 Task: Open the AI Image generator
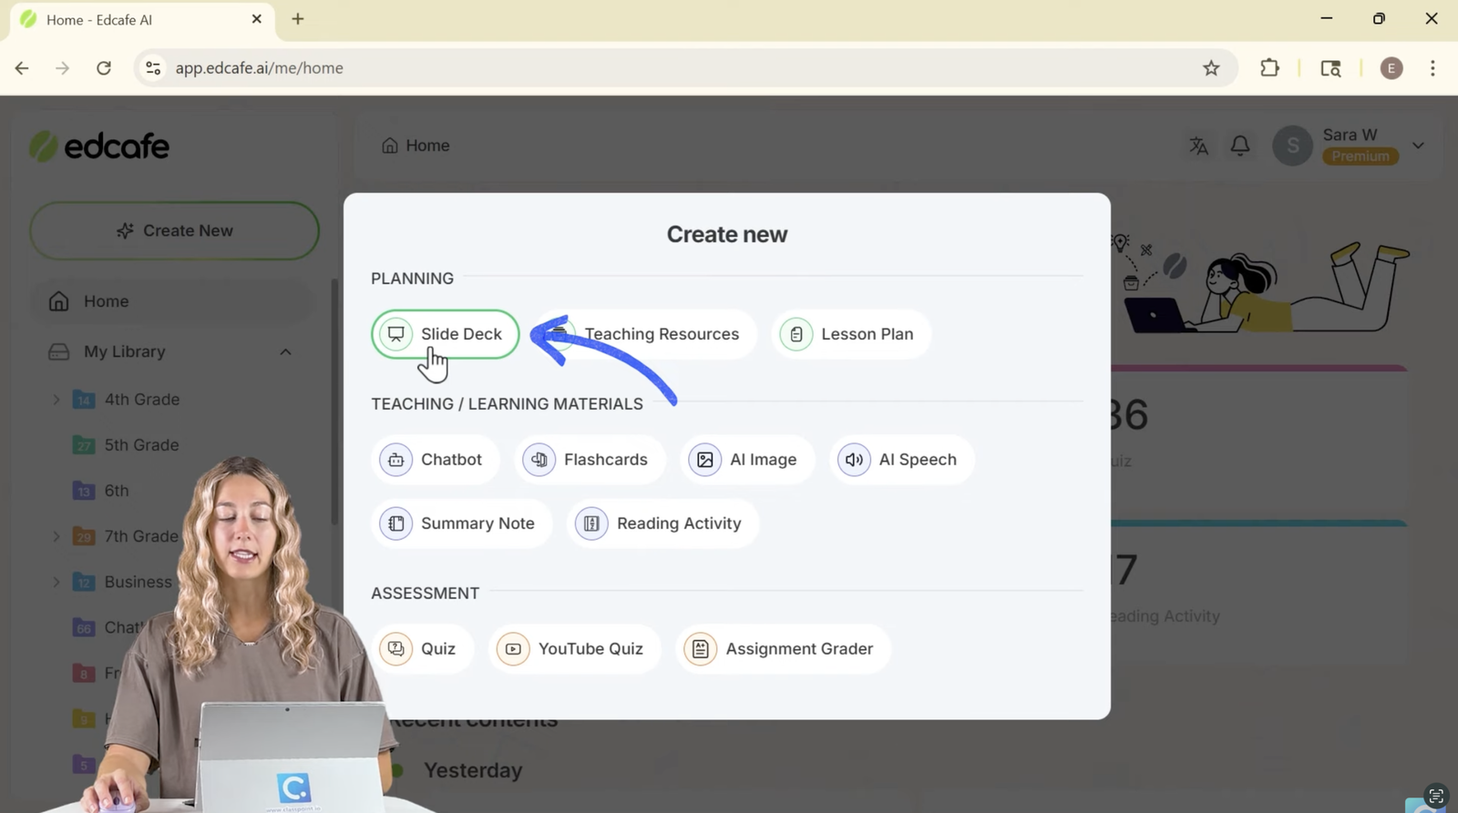[x=746, y=460]
